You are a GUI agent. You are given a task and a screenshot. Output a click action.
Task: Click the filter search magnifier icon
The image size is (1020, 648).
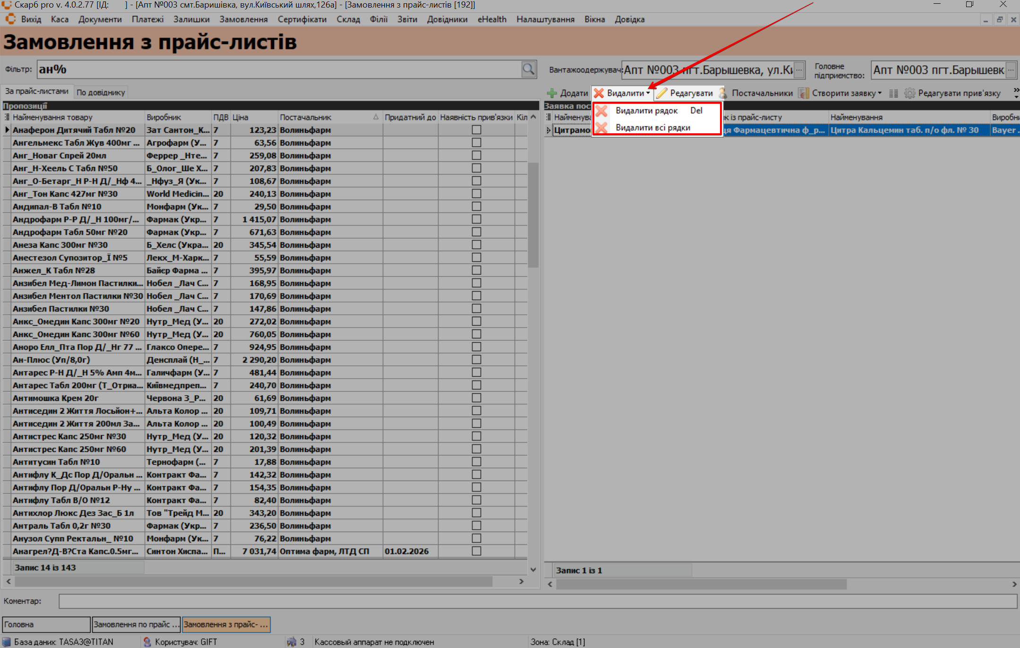(528, 69)
